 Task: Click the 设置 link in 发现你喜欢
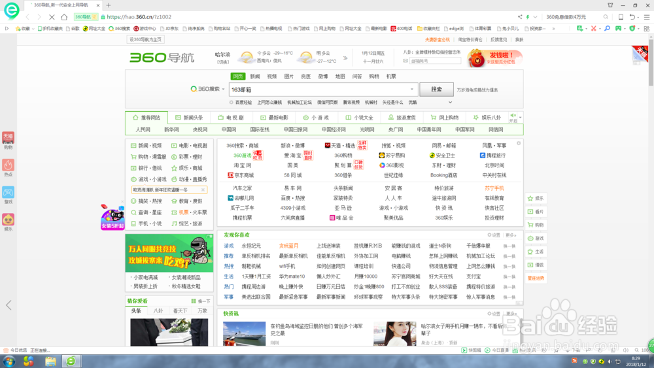click(494, 235)
